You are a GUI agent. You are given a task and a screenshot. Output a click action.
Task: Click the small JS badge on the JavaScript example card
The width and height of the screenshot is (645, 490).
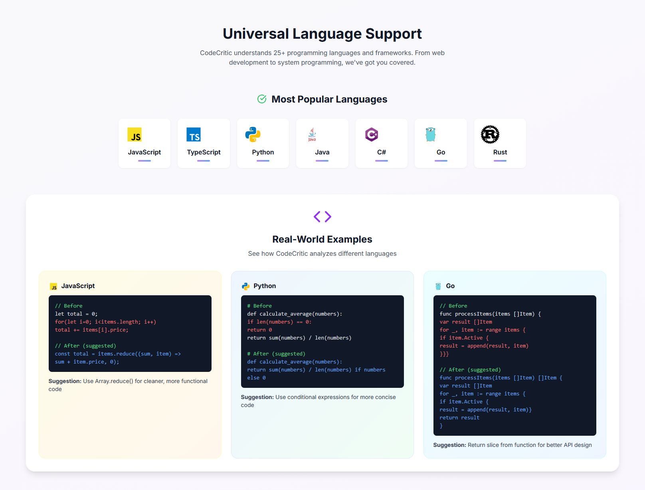tap(53, 286)
